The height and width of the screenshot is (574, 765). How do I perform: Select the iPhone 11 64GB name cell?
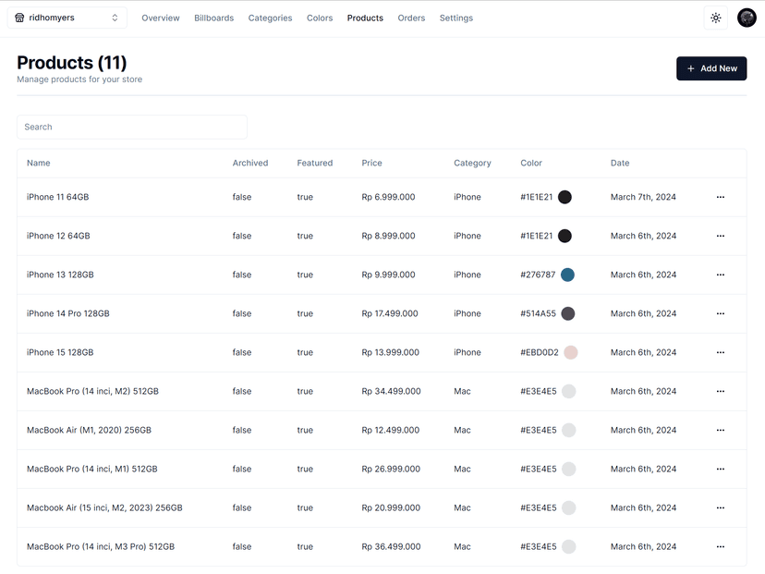coord(57,197)
